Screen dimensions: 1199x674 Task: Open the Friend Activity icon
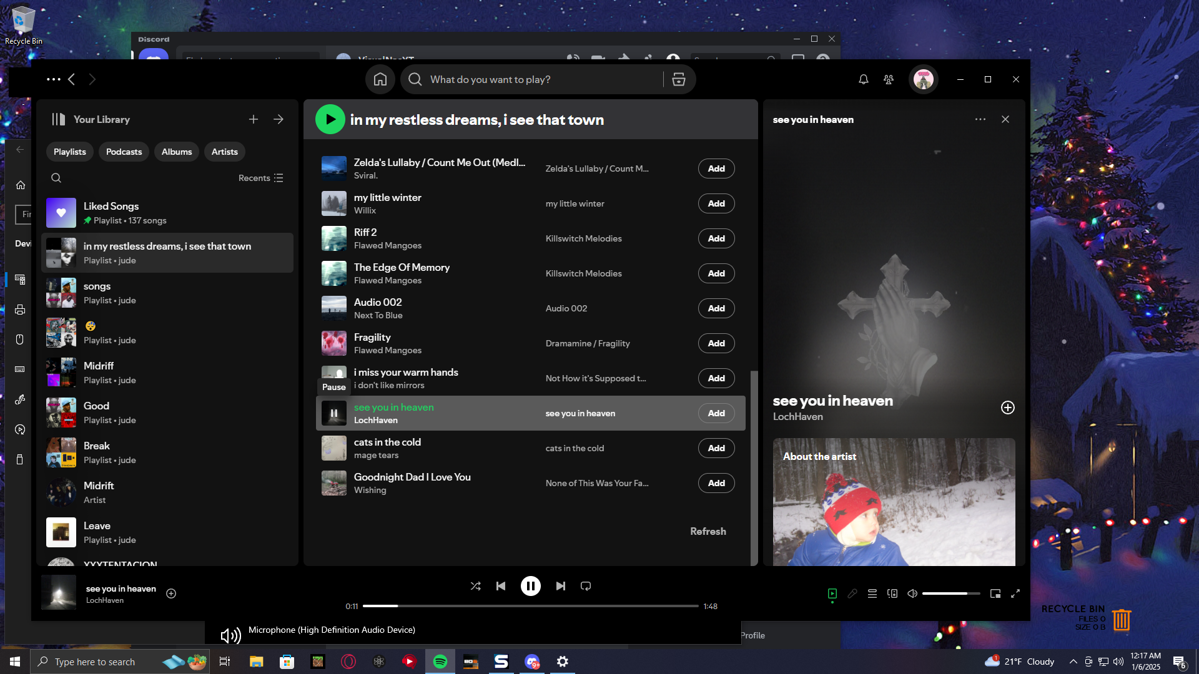tap(889, 79)
